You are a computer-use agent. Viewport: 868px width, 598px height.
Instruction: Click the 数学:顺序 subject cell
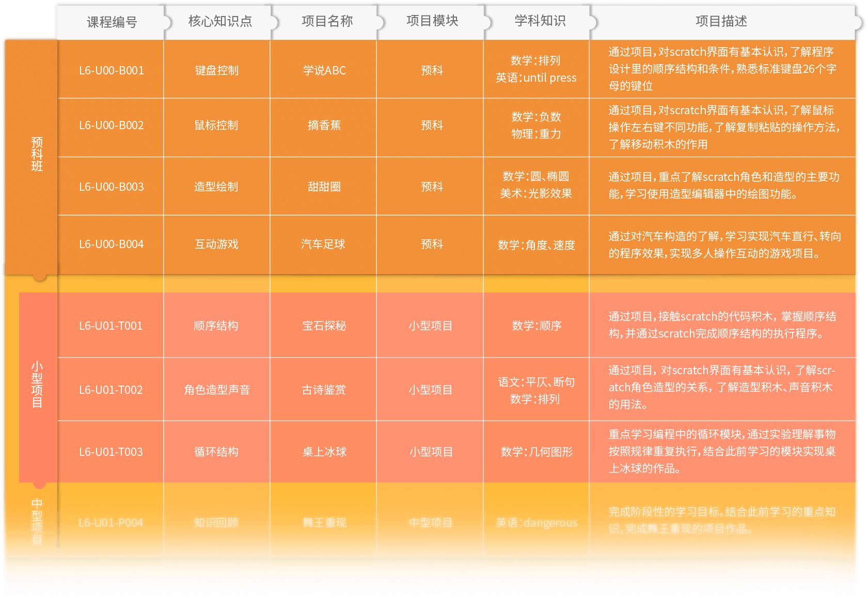[x=536, y=326]
